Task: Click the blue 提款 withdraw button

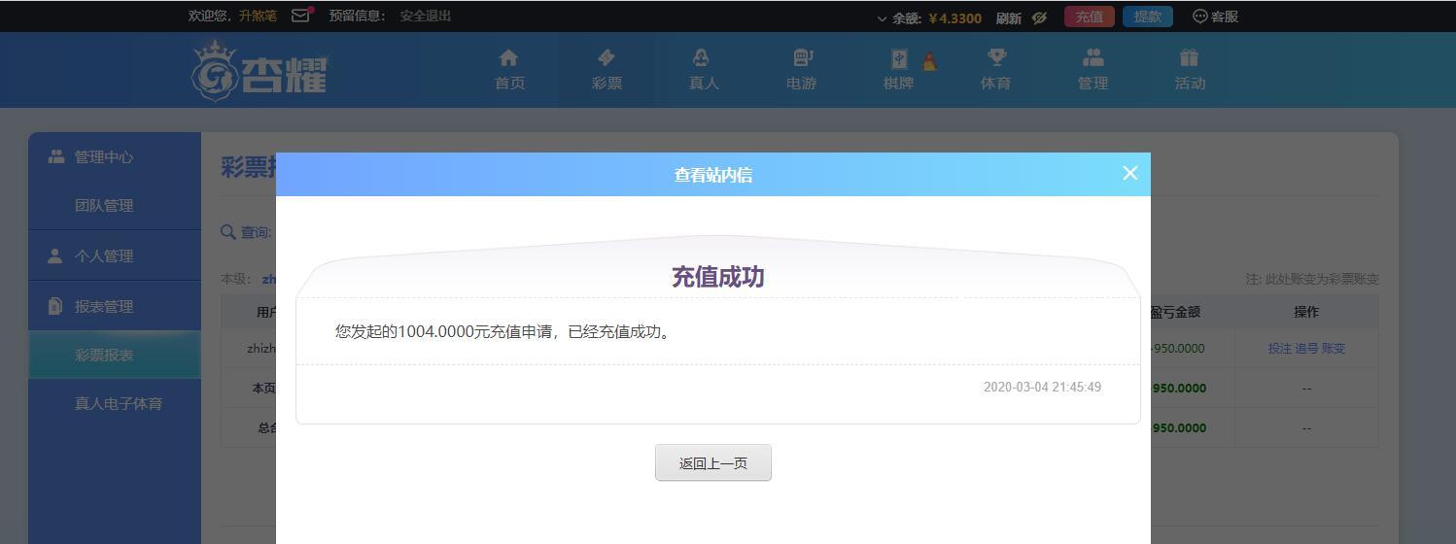Action: [x=1147, y=17]
